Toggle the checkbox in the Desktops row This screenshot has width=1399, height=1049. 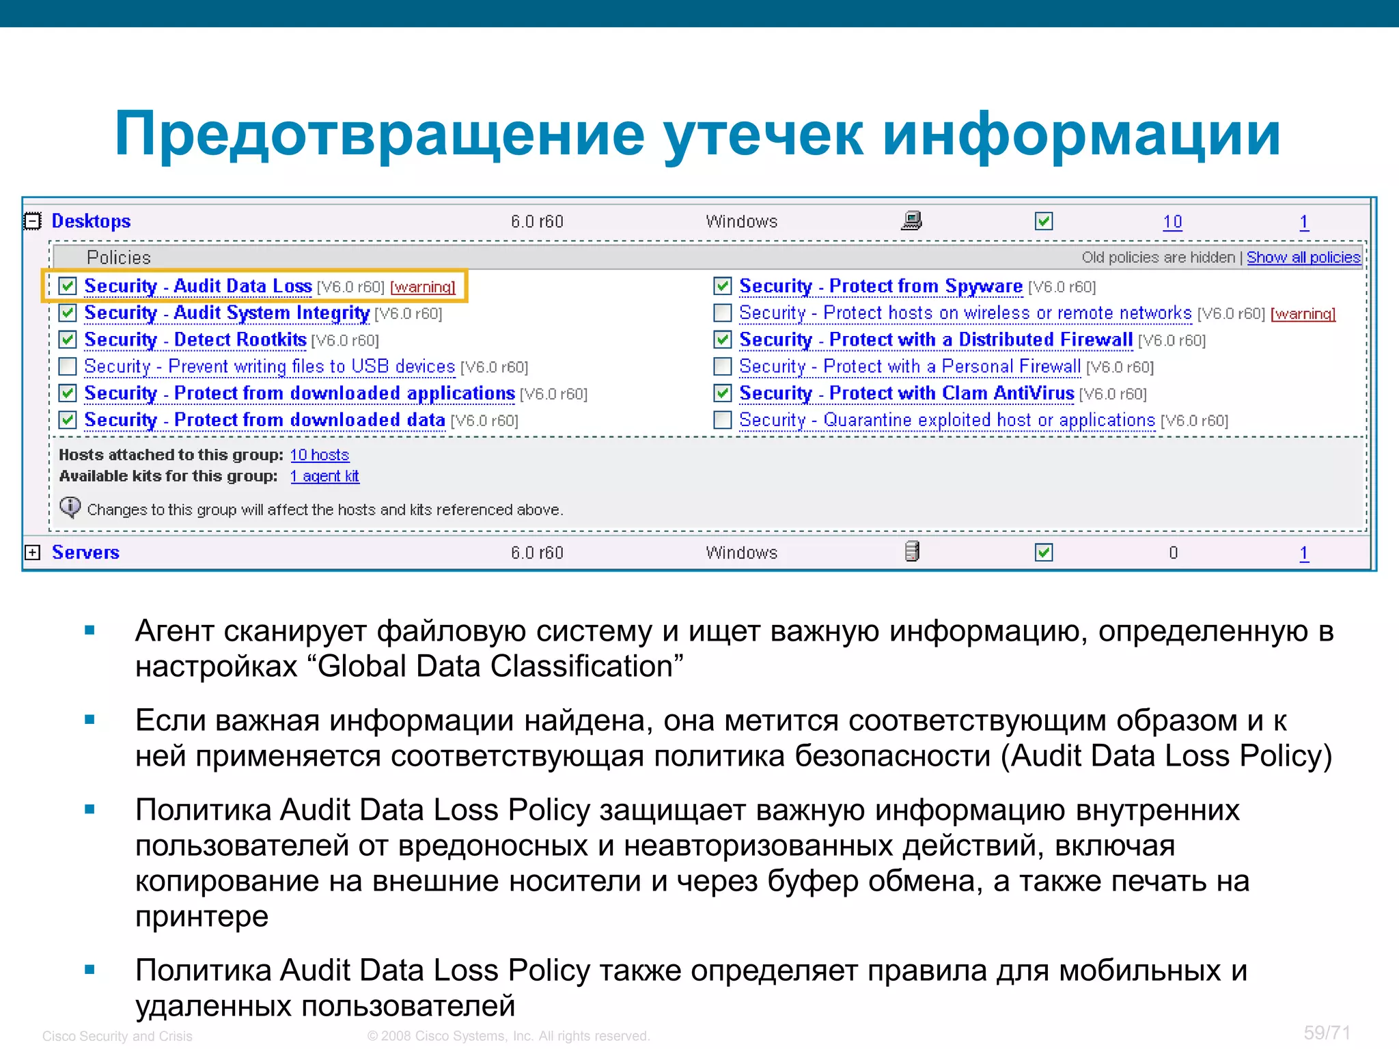[x=1044, y=221]
